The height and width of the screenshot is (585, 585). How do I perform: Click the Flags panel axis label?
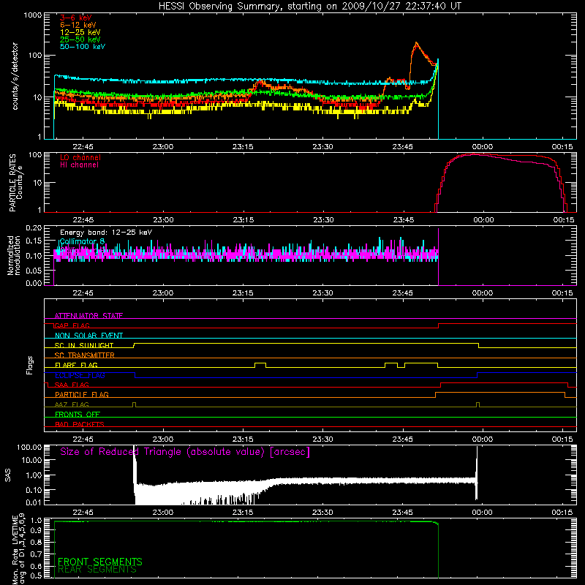coord(30,365)
